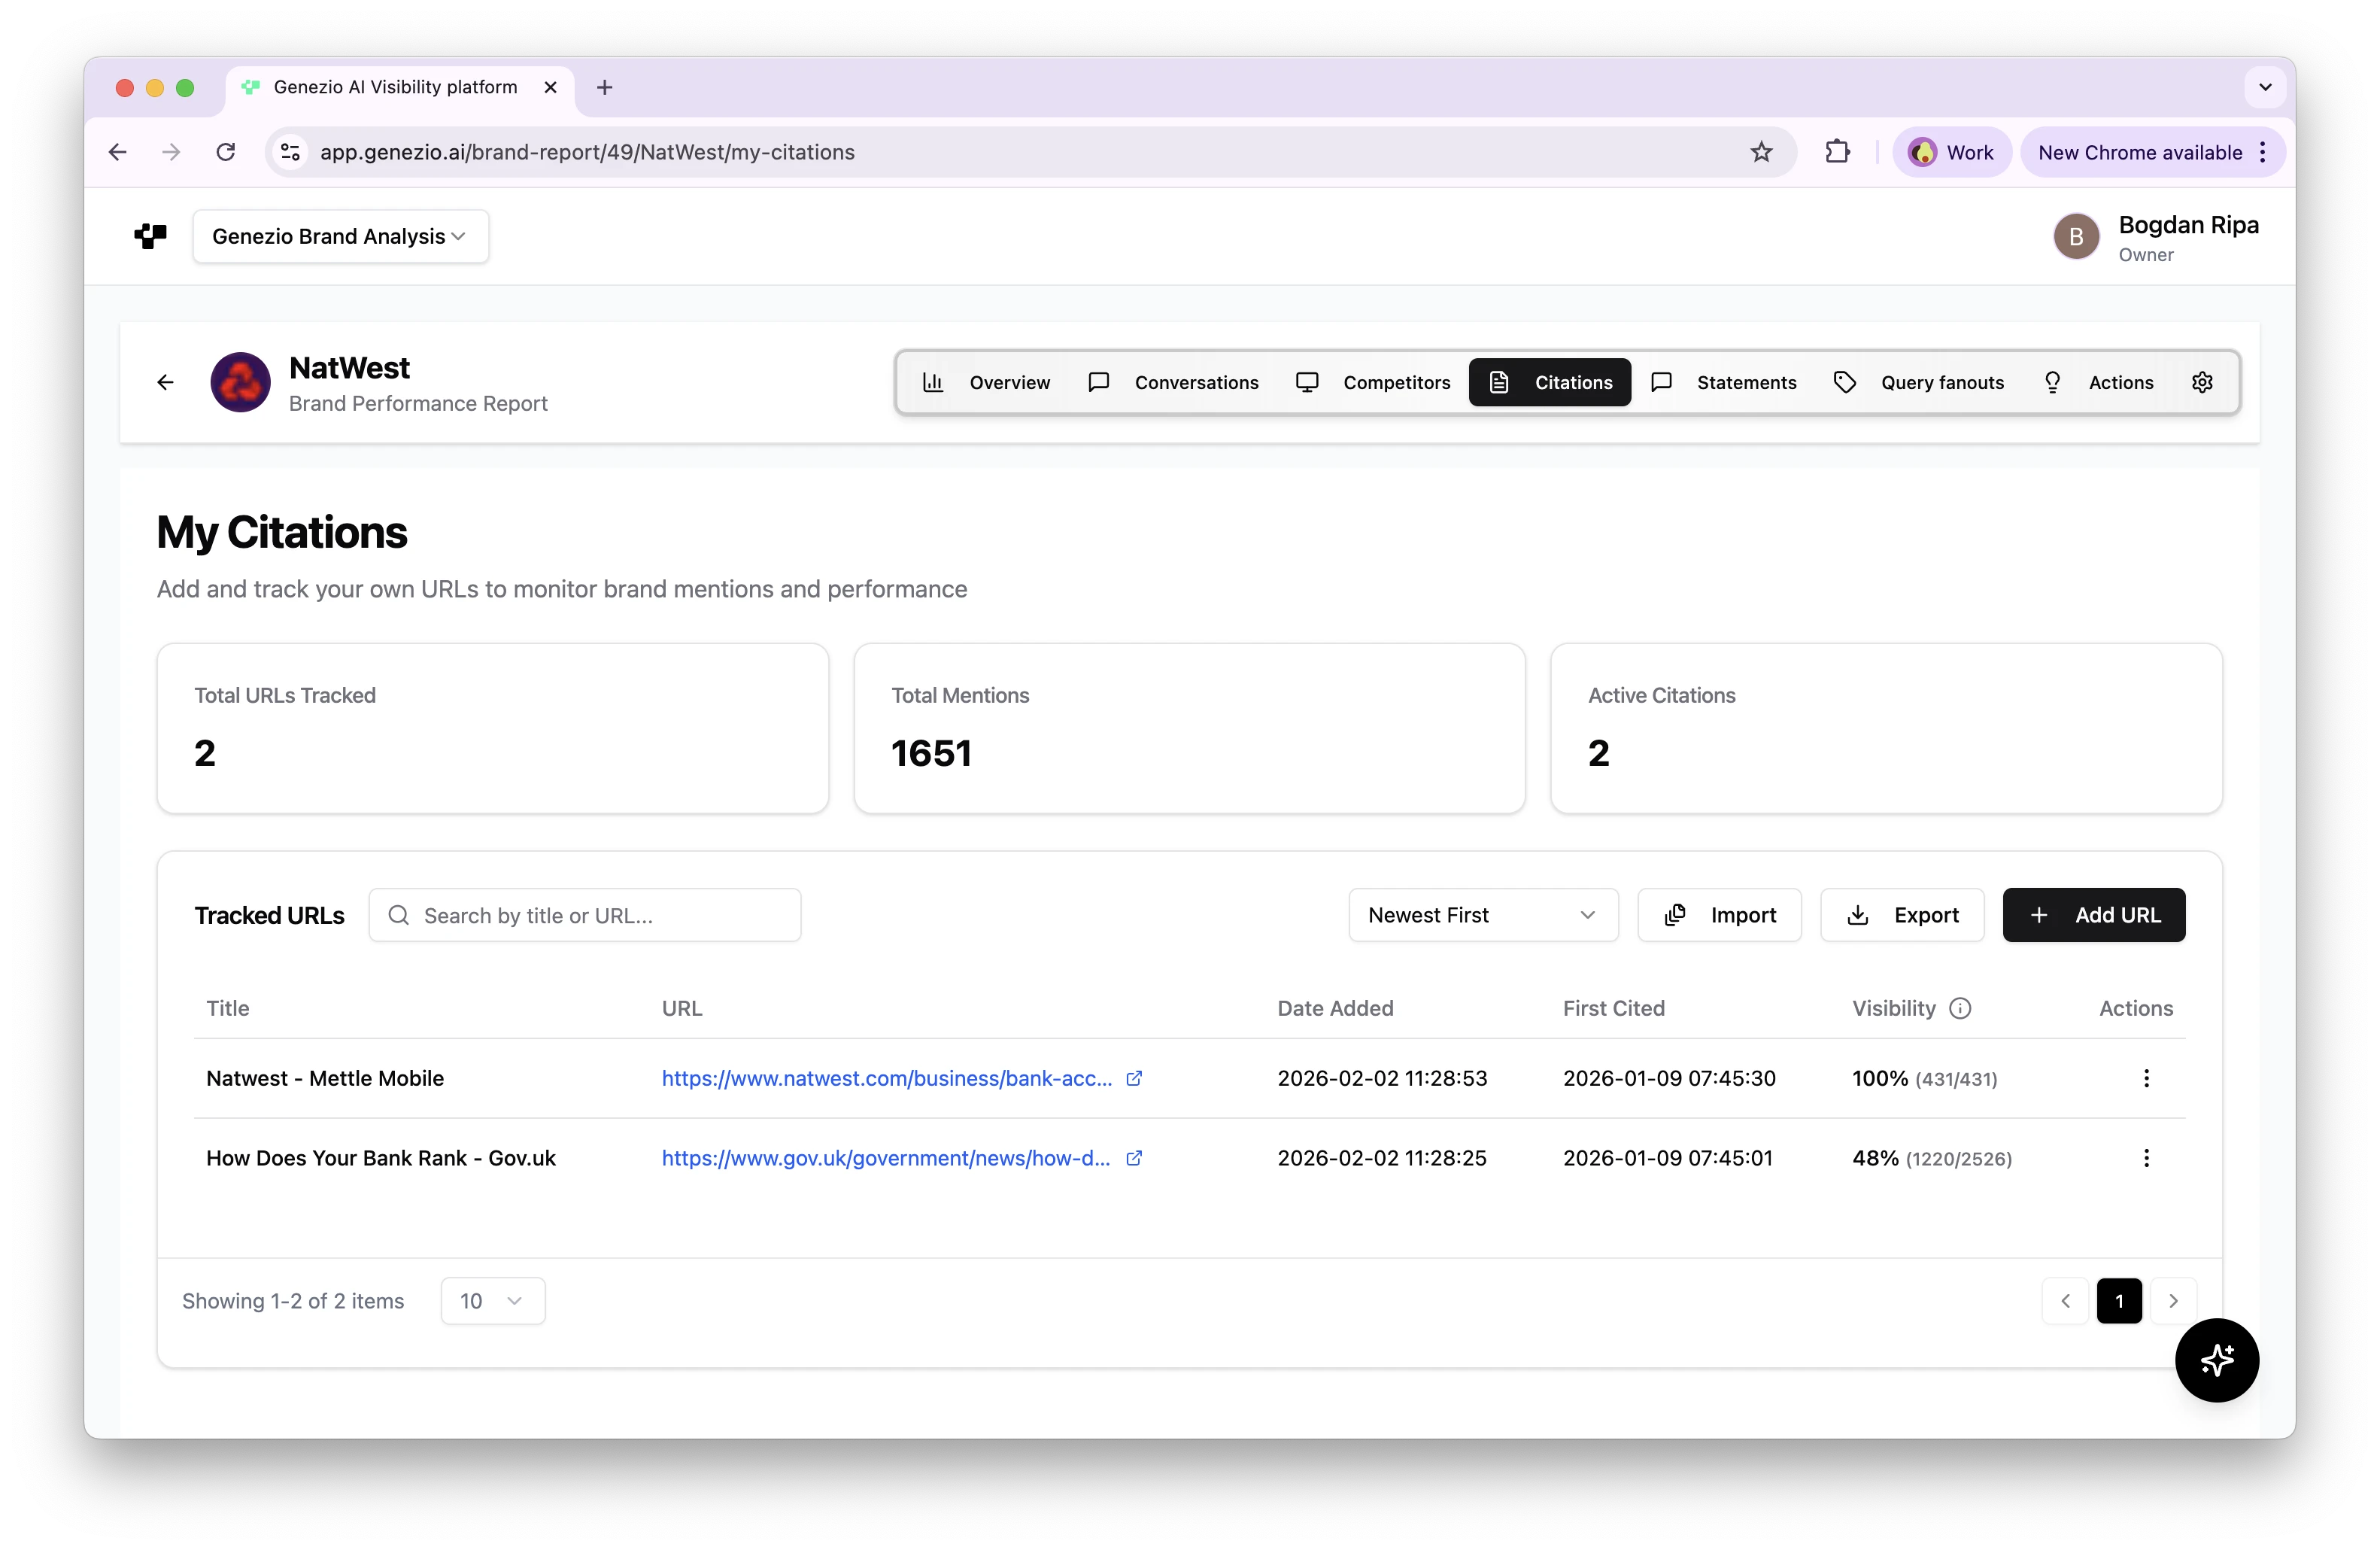Screen dimensions: 2380x1550
Task: Open the Citations document icon
Action: [x=1498, y=382]
